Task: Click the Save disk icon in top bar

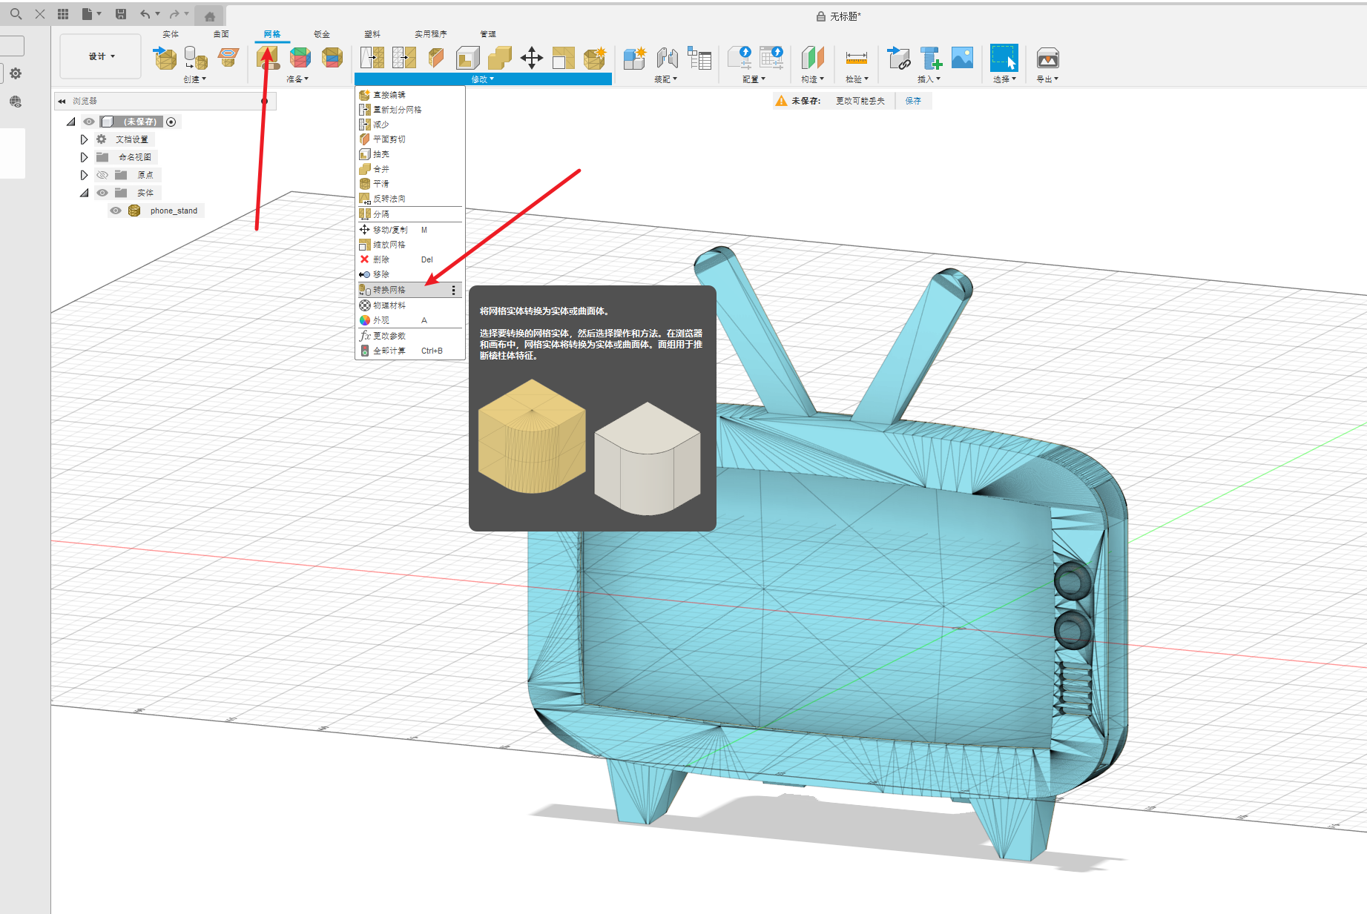Action: click(x=121, y=14)
